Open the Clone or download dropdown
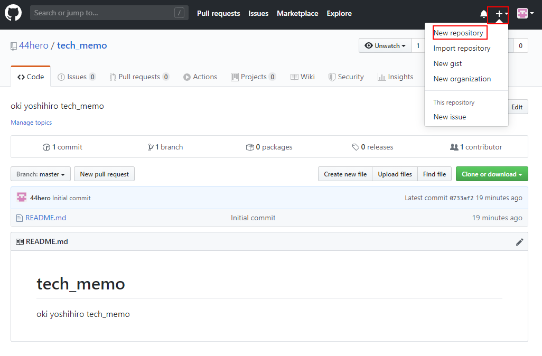Image resolution: width=542 pixels, height=356 pixels. (492, 174)
